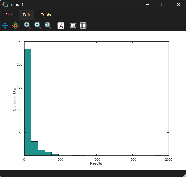This screenshot has height=177, width=186.
Task: Select the 'Results' x-axis label
Action: [96, 163]
